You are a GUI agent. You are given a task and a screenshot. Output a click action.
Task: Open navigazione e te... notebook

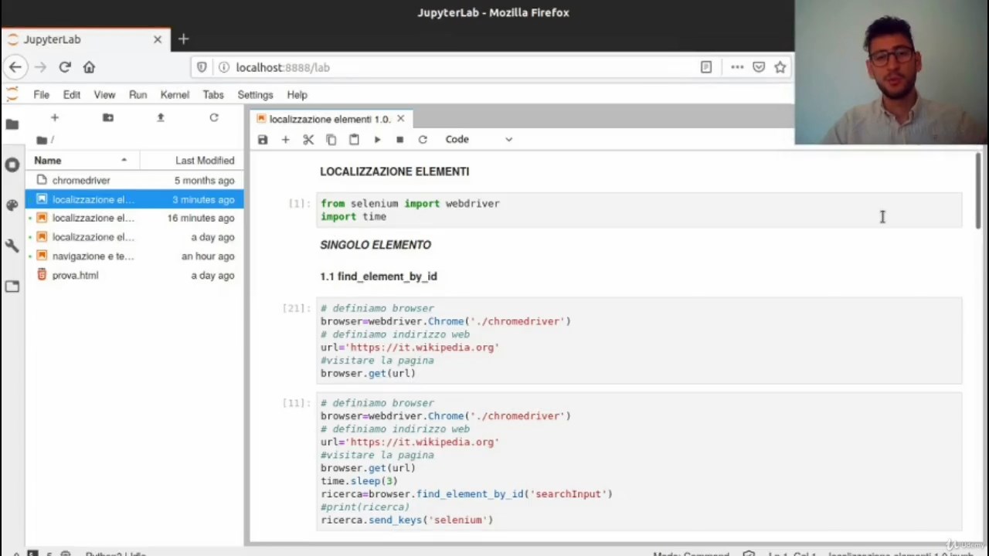click(134, 256)
